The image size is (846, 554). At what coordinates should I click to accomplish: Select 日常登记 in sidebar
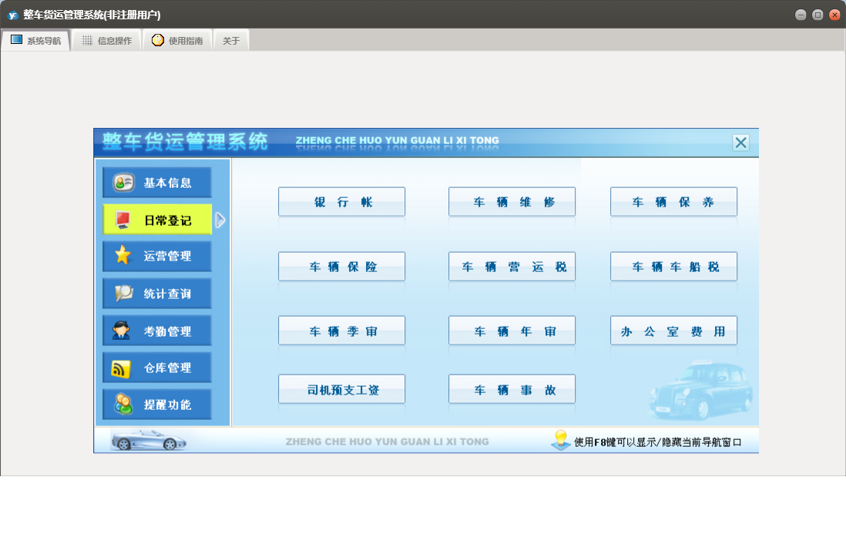(x=157, y=220)
